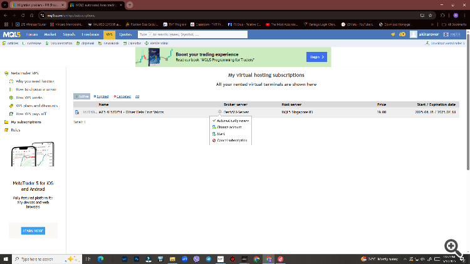Open the akirarover user profile
Screen dimensions: 470x264
pyautogui.click(x=425, y=34)
